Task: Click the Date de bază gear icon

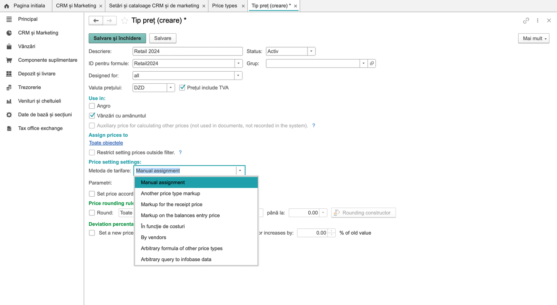Action: (x=9, y=115)
